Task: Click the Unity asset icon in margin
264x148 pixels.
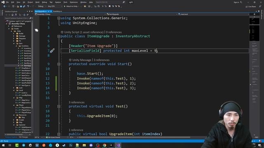Action: pyautogui.click(x=37, y=30)
